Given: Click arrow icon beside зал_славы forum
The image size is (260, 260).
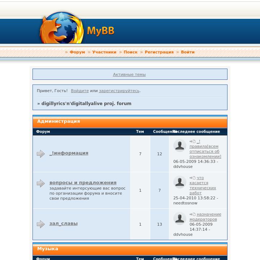Looking at the screenshot, I should tap(41, 224).
